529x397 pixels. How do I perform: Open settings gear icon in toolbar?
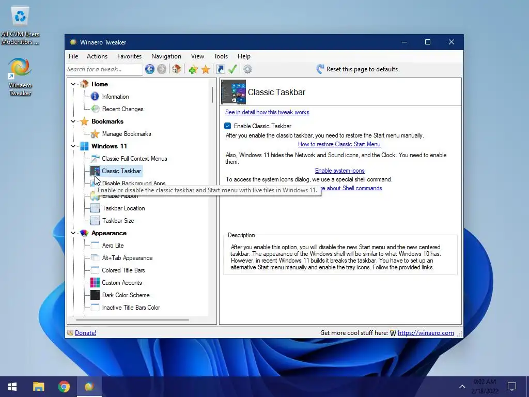click(247, 69)
